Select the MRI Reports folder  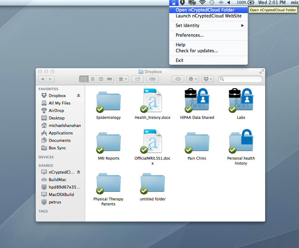pyautogui.click(x=108, y=143)
